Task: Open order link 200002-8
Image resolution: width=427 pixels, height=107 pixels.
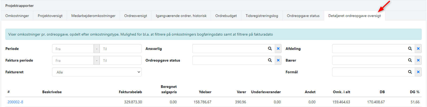Action: pos(15,102)
